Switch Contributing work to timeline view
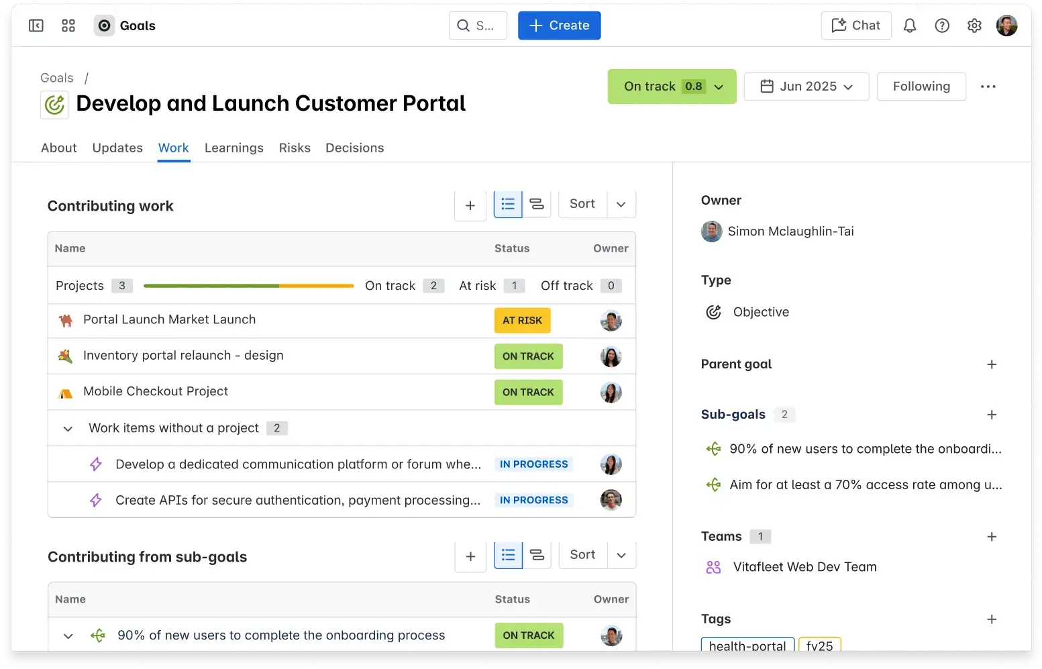1042x669 pixels. pos(537,204)
